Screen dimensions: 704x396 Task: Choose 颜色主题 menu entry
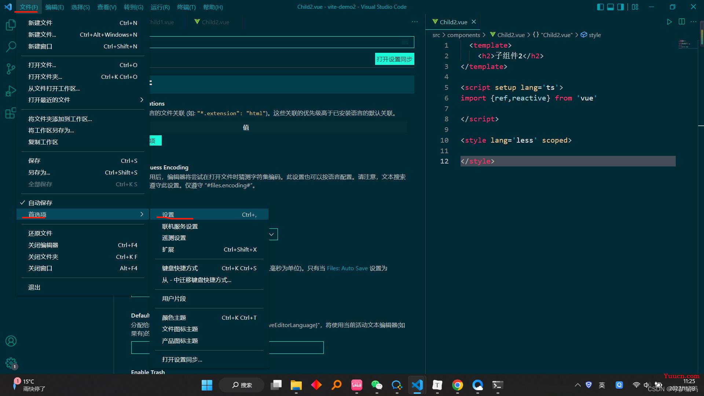(209, 318)
